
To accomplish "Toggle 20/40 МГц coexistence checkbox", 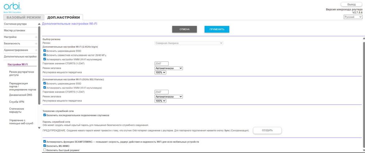I will pos(45,55).
